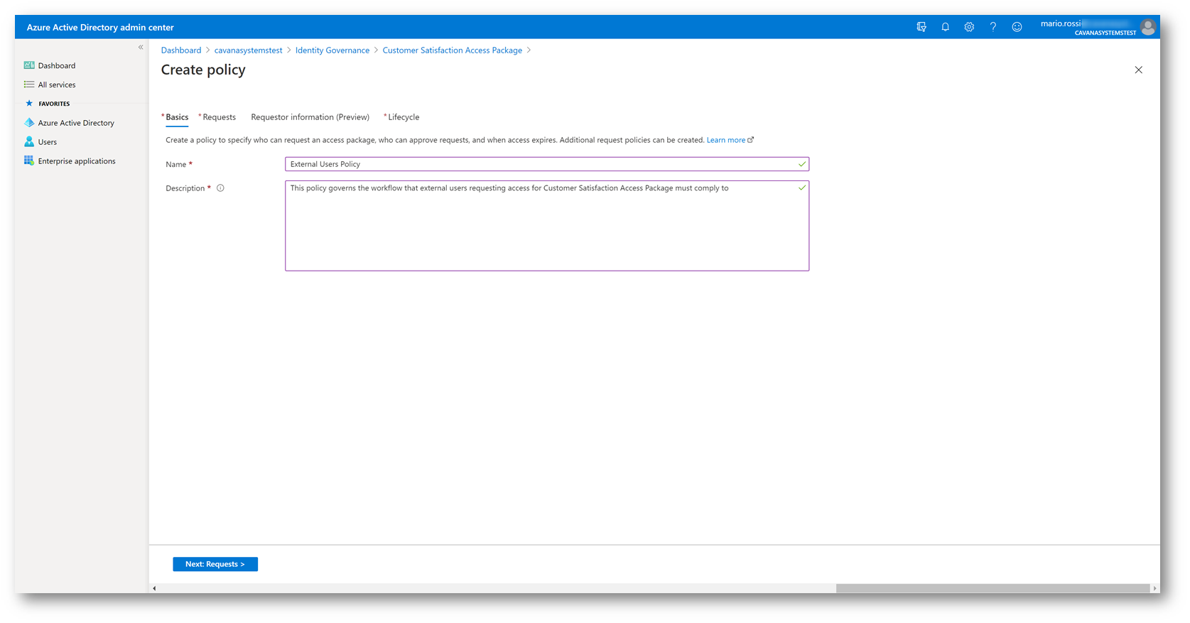
Task: Click the Favorites star icon
Action: coord(29,104)
